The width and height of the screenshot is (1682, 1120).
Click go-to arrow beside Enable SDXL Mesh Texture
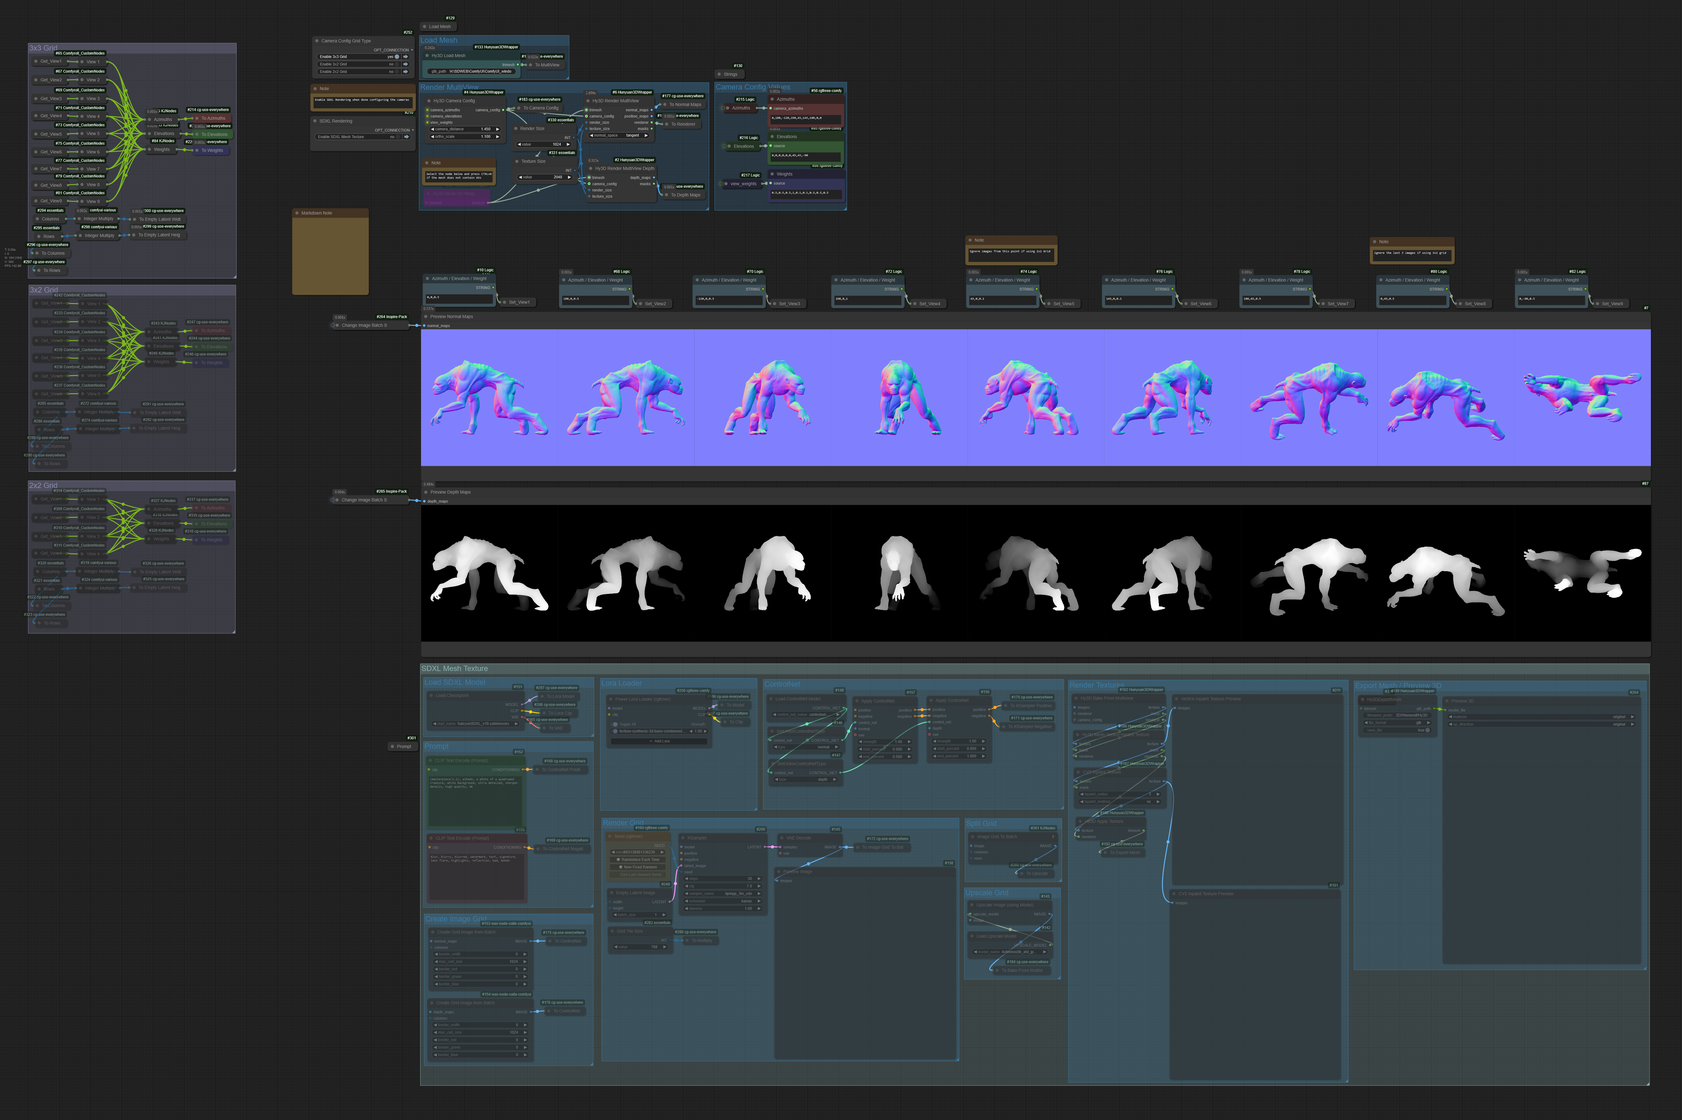(x=406, y=137)
